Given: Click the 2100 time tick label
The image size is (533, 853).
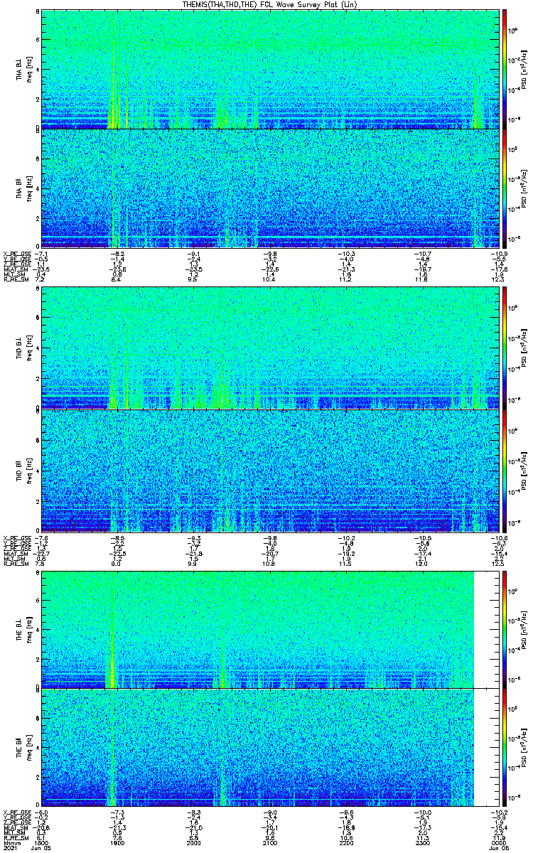Looking at the screenshot, I should coord(270,843).
